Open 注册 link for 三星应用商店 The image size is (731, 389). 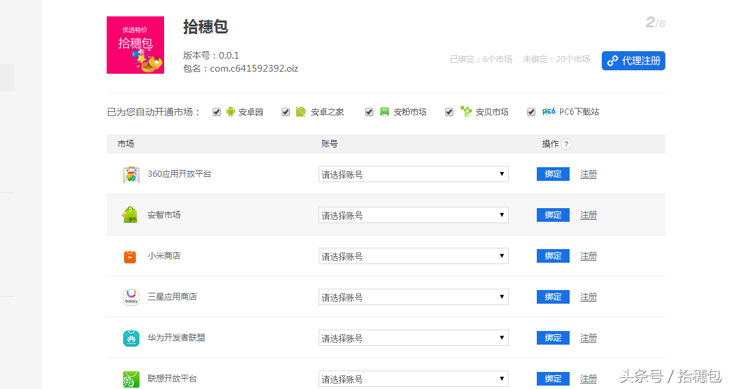coord(588,297)
